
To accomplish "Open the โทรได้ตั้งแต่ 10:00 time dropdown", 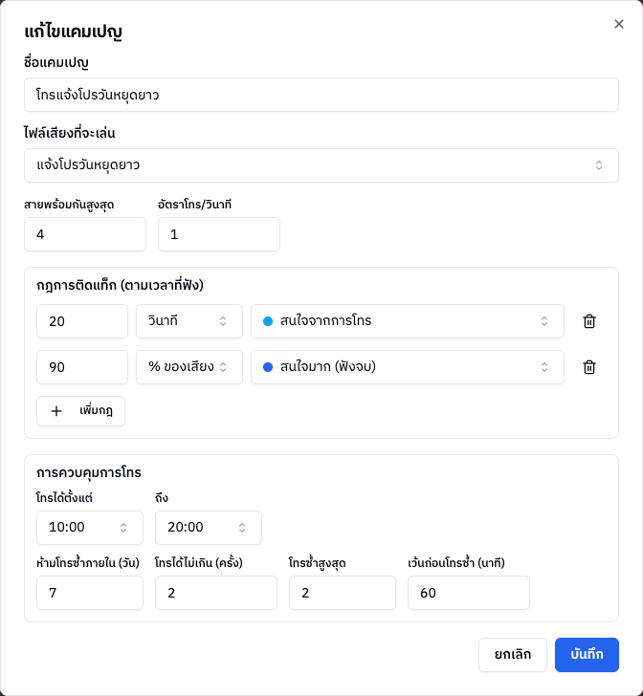I will point(90,528).
